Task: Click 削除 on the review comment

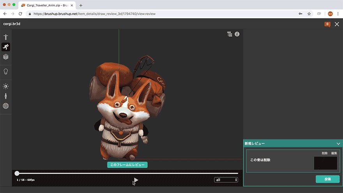Action: [325, 153]
